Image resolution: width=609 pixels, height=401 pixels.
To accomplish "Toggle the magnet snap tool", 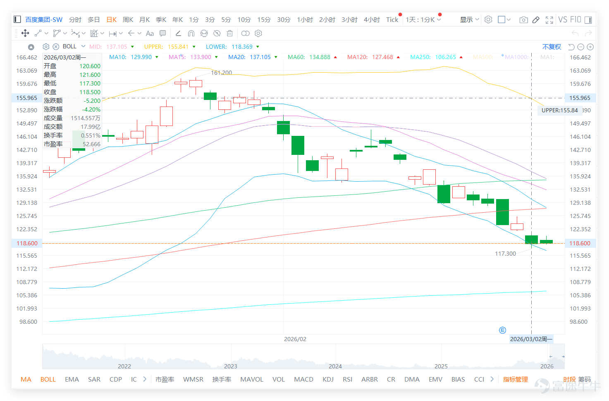I will pyautogui.click(x=191, y=33).
